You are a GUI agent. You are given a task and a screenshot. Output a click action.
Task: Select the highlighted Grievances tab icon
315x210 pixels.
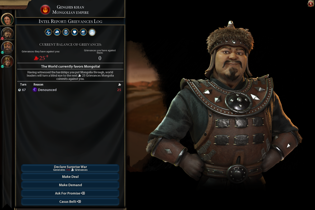pyautogui.click(x=92, y=32)
